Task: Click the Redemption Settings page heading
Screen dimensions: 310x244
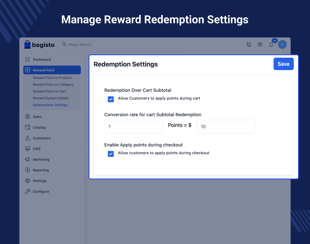Action: coord(126,64)
